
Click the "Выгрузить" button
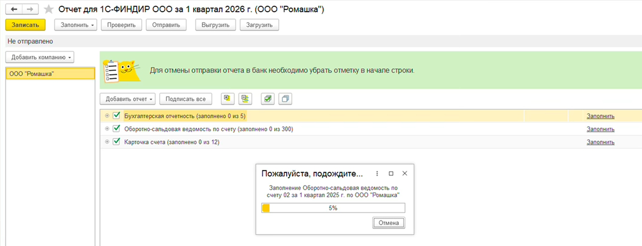click(216, 25)
